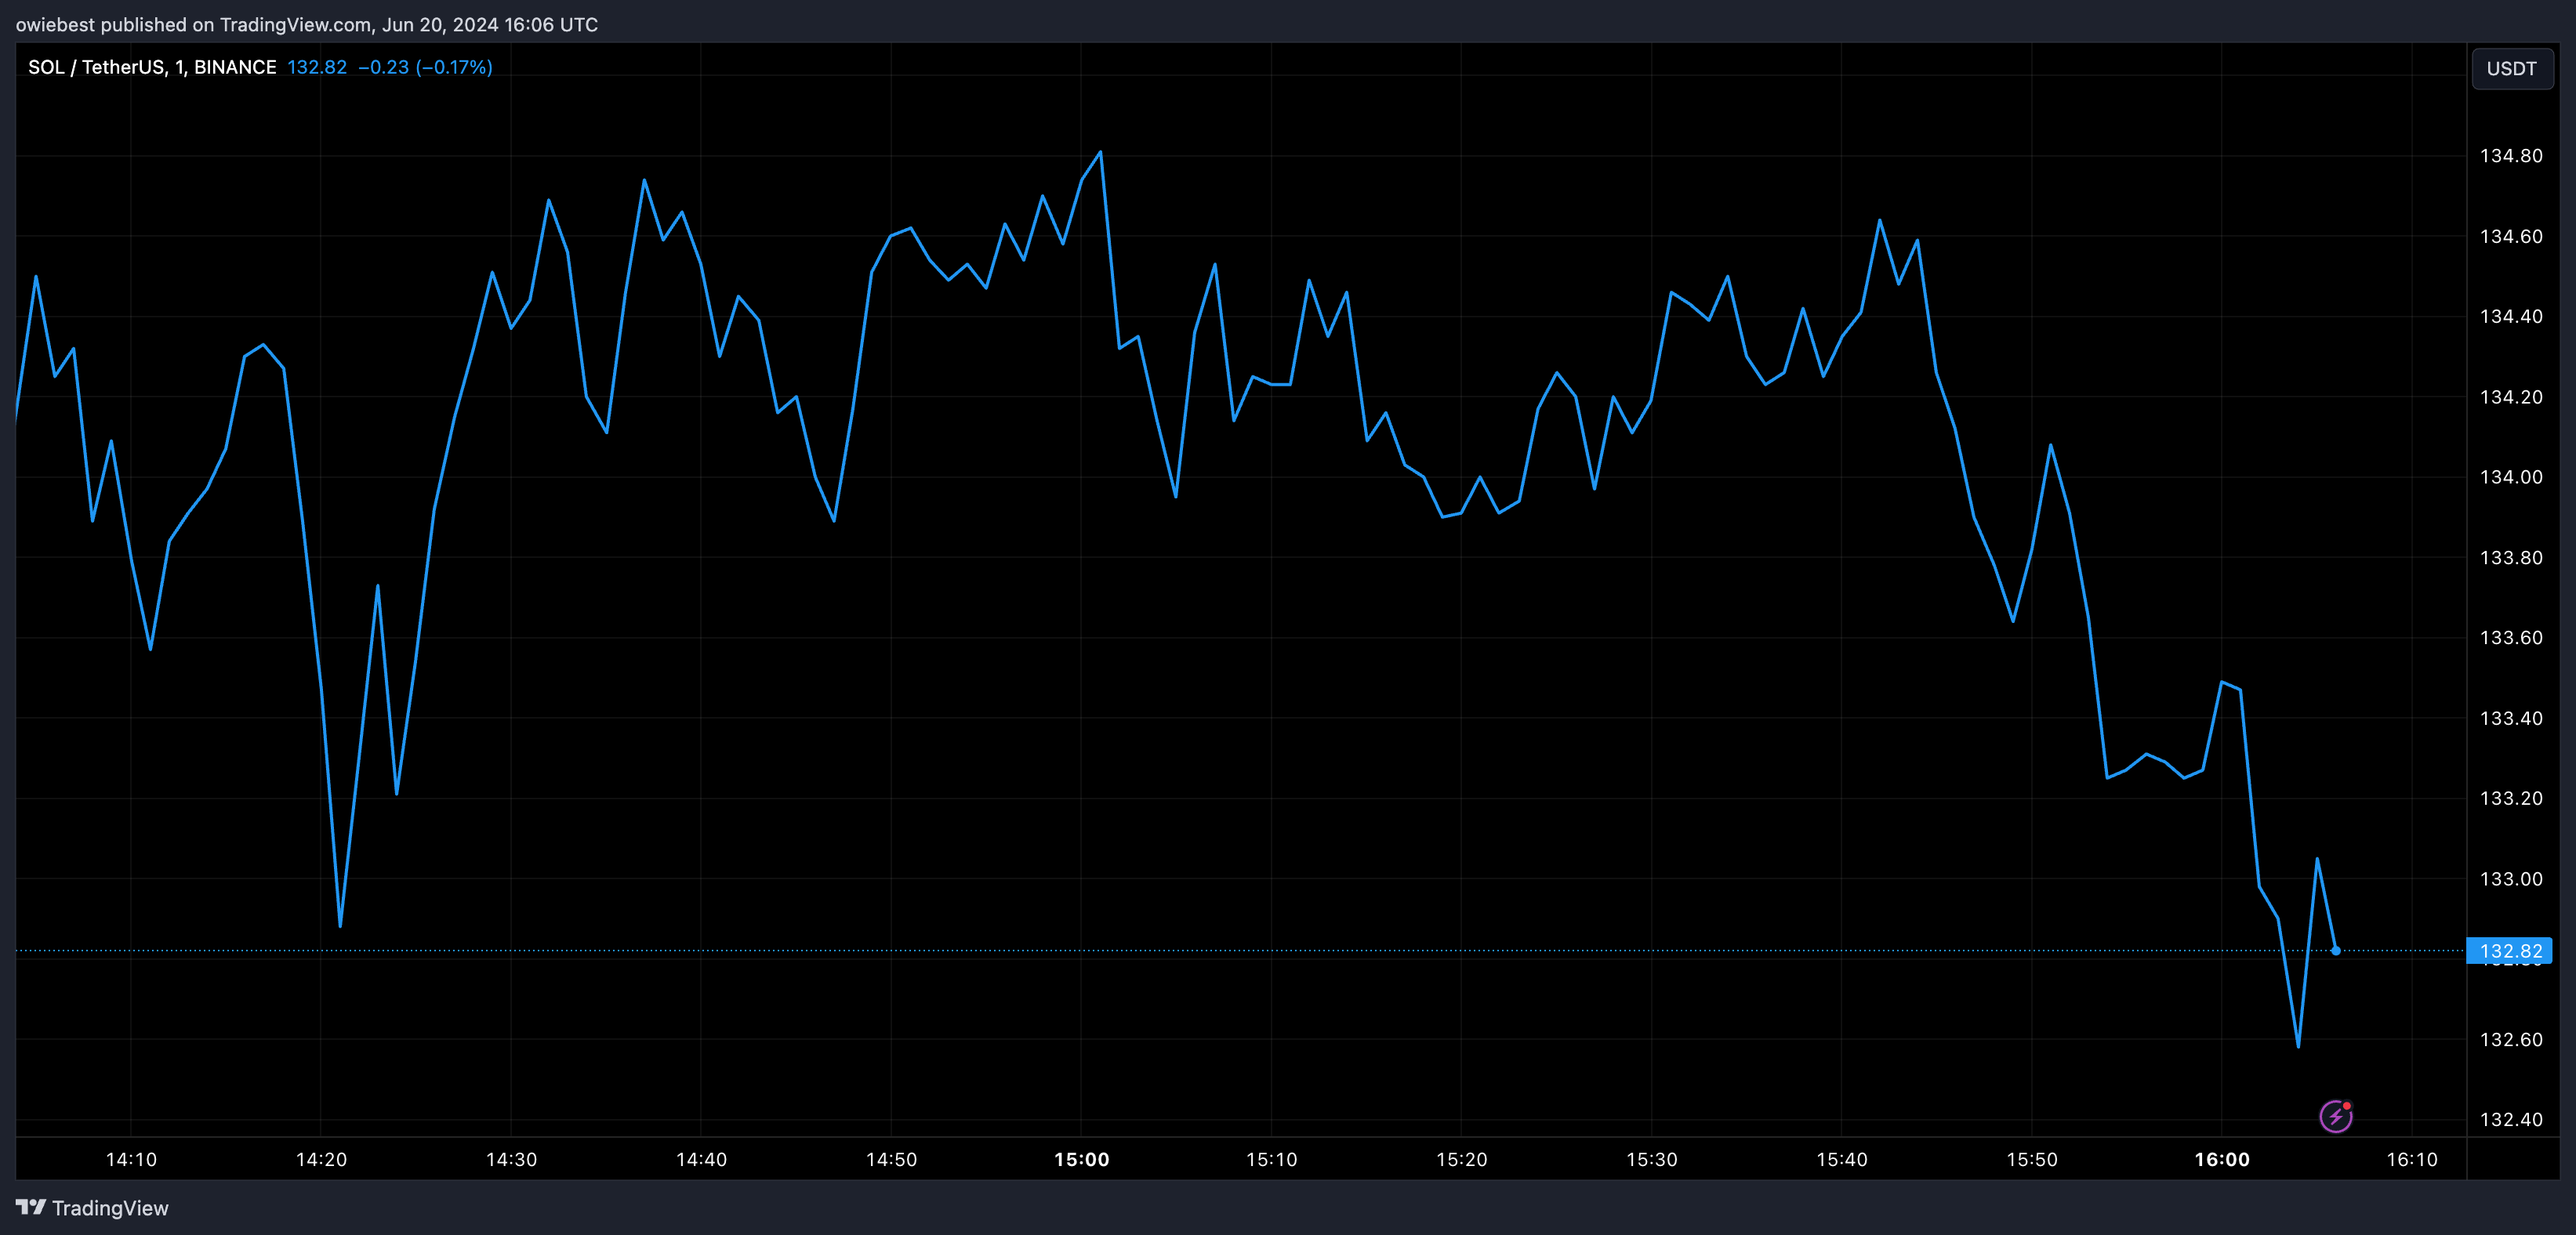
Task: Click the TradingView logo at bottom left
Action: click(31, 1207)
